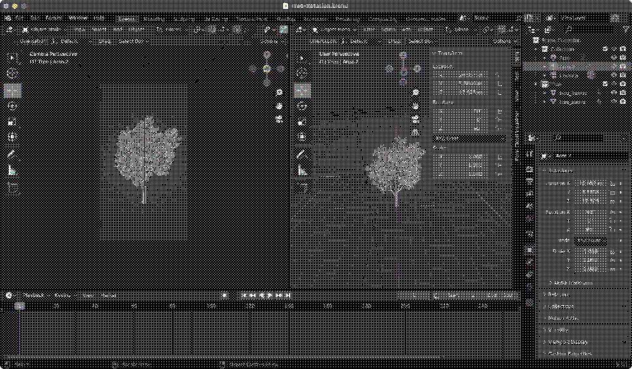Open the Window menu
Screen dimensions: 632x369
78,18
